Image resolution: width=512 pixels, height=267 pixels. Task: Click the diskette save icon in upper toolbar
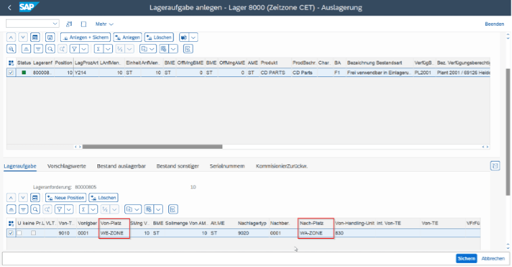tap(50, 37)
